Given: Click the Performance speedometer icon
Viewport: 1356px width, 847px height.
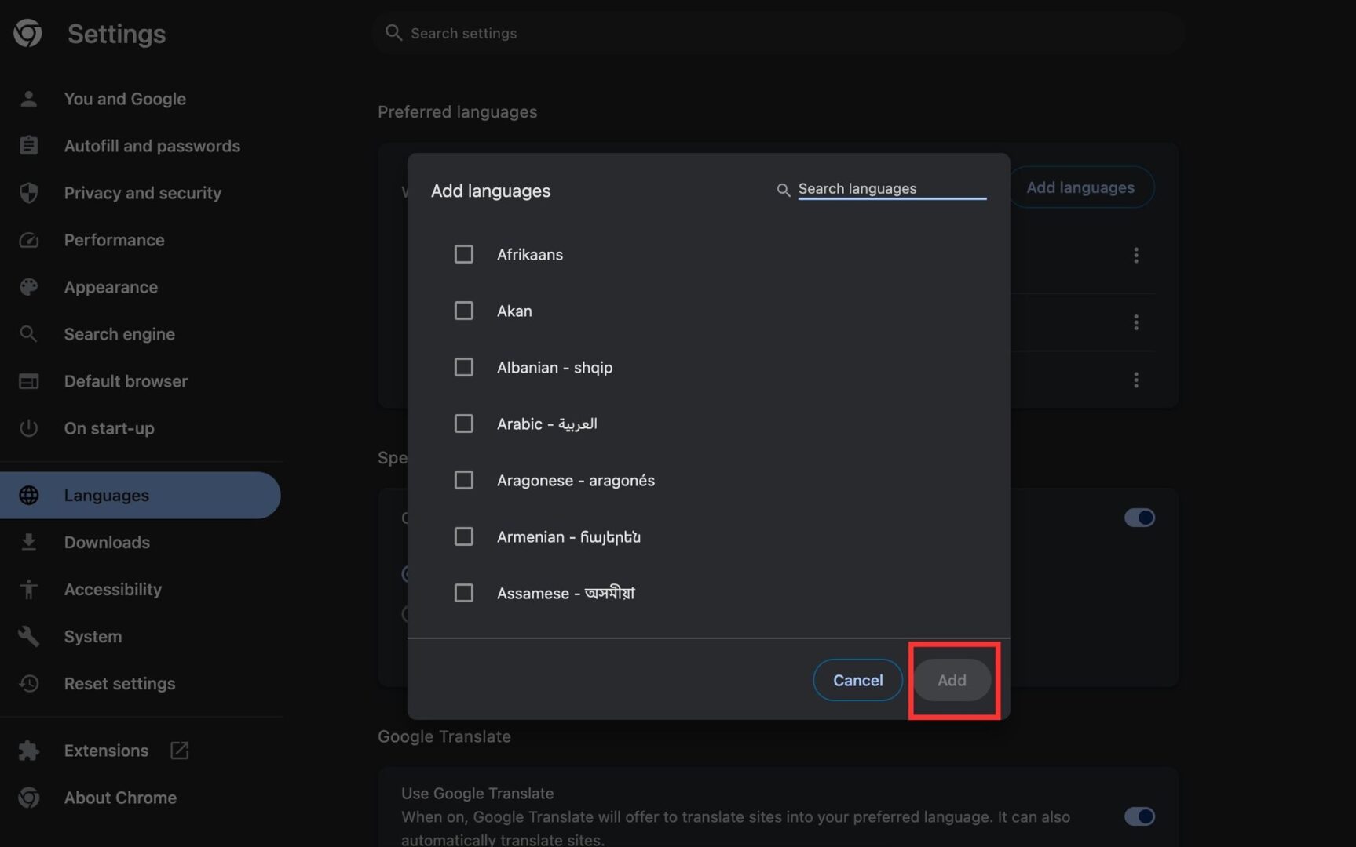Looking at the screenshot, I should pyautogui.click(x=28, y=240).
